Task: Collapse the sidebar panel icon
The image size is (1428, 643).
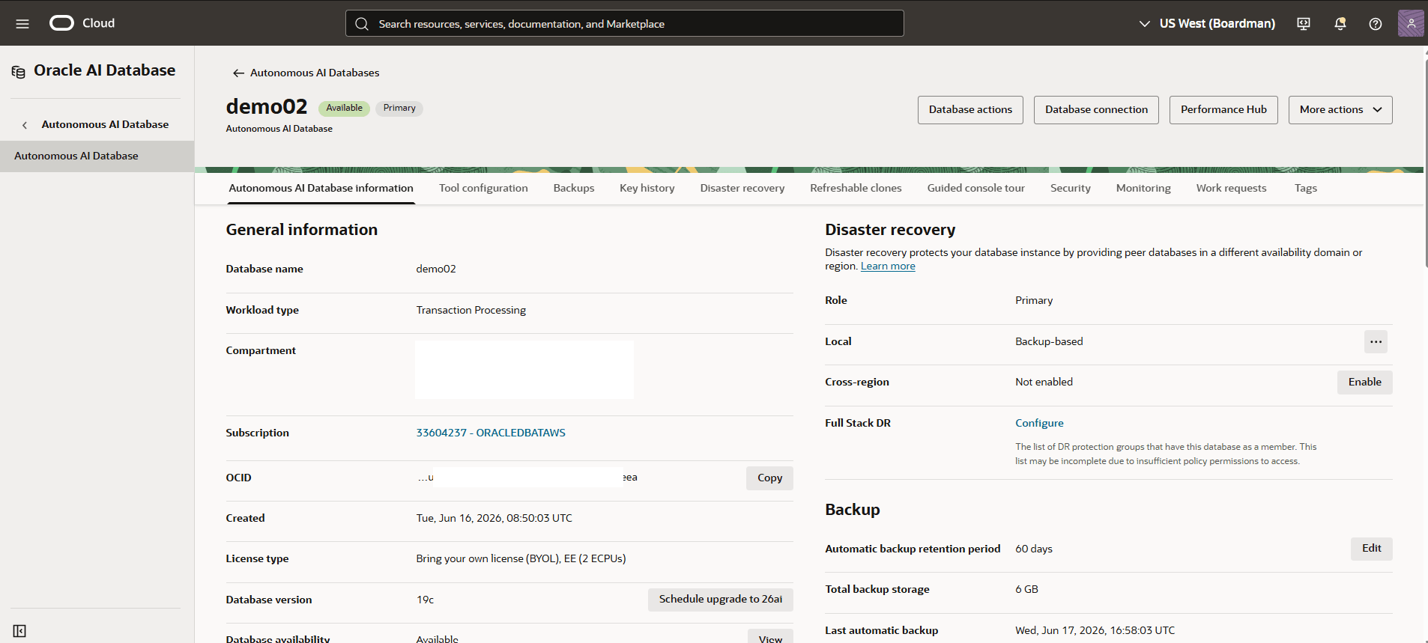Action: (19, 631)
